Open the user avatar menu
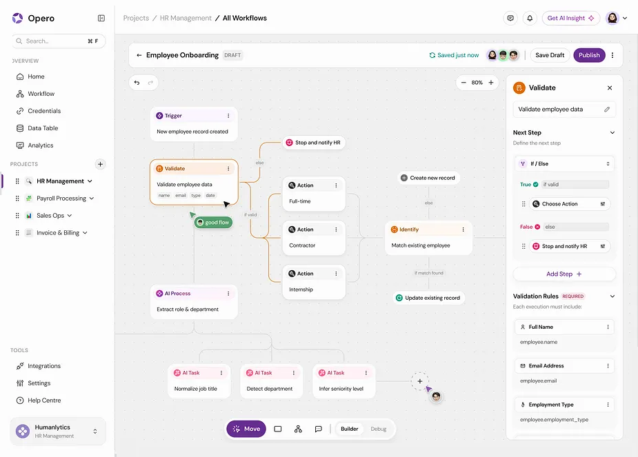 point(617,19)
